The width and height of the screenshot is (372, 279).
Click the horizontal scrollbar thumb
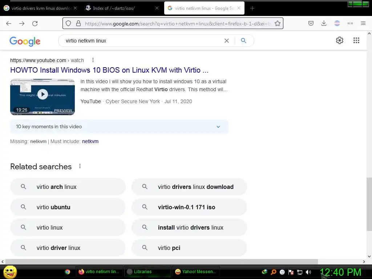(x=161, y=262)
